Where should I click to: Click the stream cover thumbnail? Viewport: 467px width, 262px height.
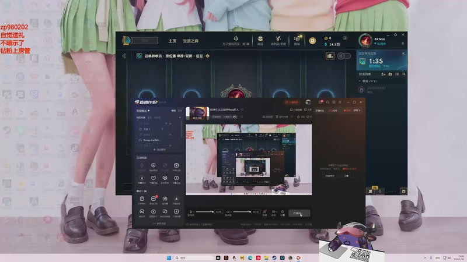(x=197, y=113)
